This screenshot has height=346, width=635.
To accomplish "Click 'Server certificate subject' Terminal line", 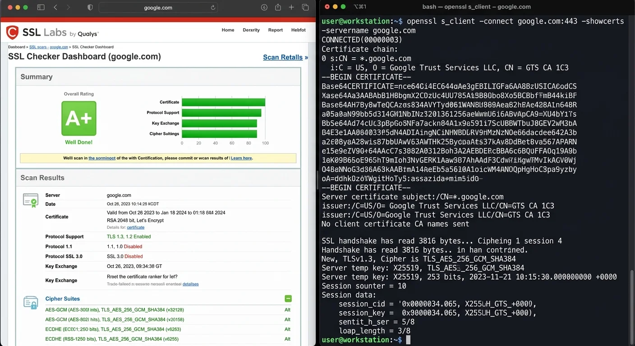I will coord(413,197).
